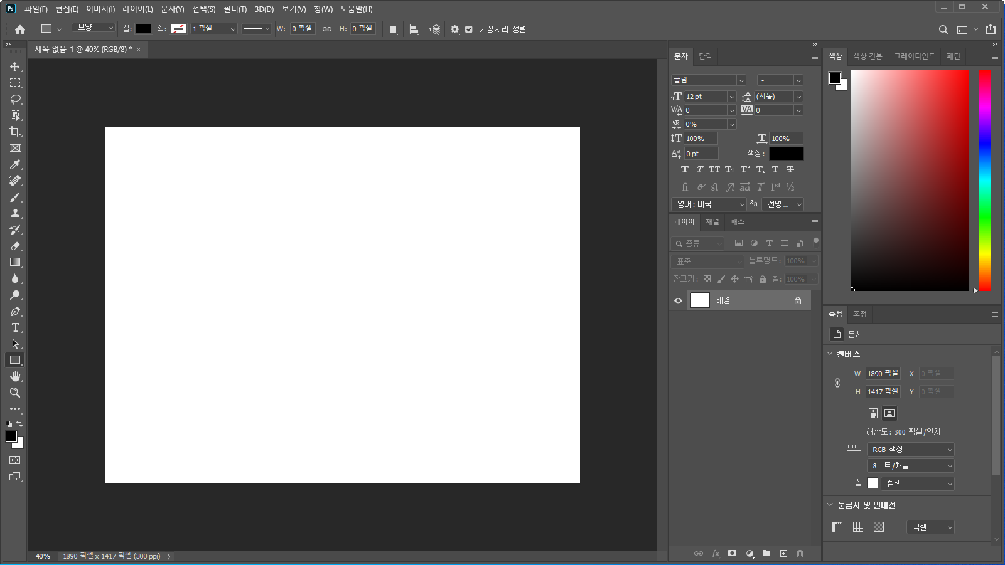The height and width of the screenshot is (565, 1005).
Task: Switch to the 조정 tab
Action: (860, 314)
